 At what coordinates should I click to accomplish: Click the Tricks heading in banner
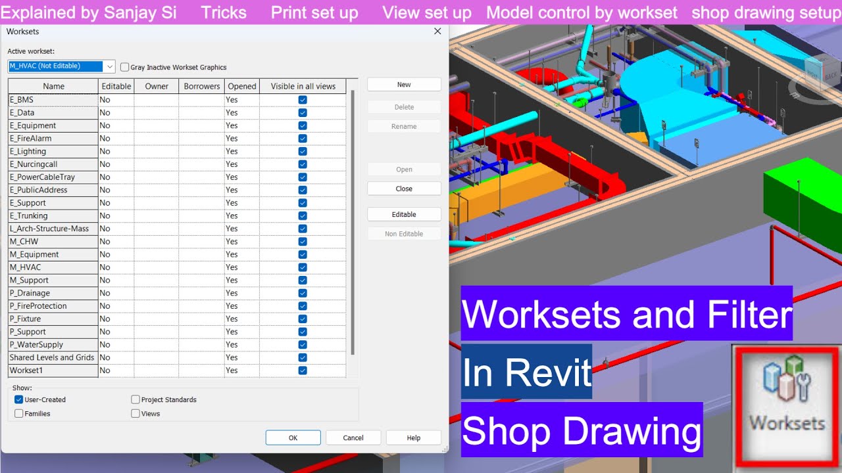[224, 12]
